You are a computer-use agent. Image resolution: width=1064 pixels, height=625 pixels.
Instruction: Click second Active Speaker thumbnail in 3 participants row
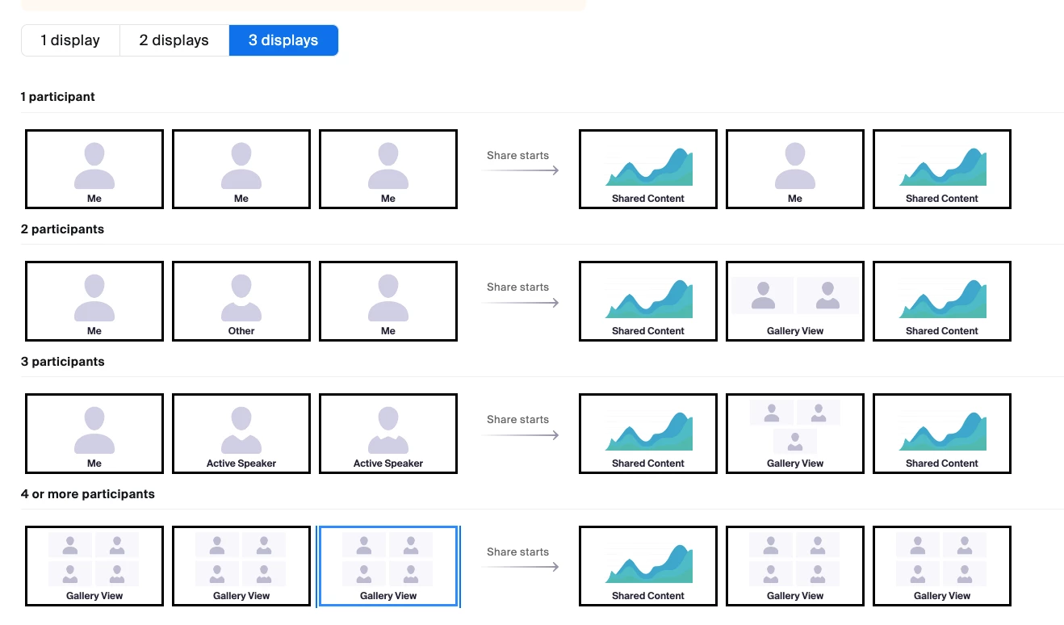tap(388, 434)
